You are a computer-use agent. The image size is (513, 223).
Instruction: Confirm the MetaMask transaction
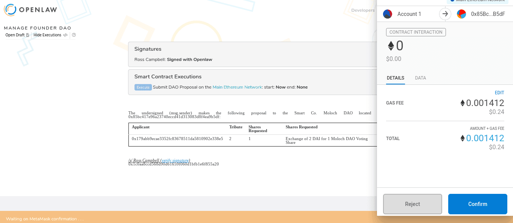click(x=477, y=204)
